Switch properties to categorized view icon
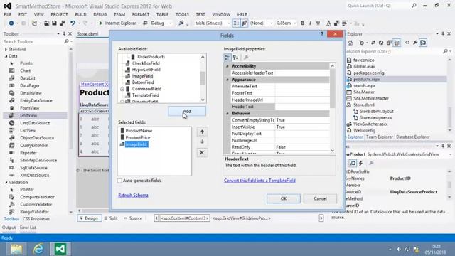This screenshot has width=455, height=256. tap(227, 58)
